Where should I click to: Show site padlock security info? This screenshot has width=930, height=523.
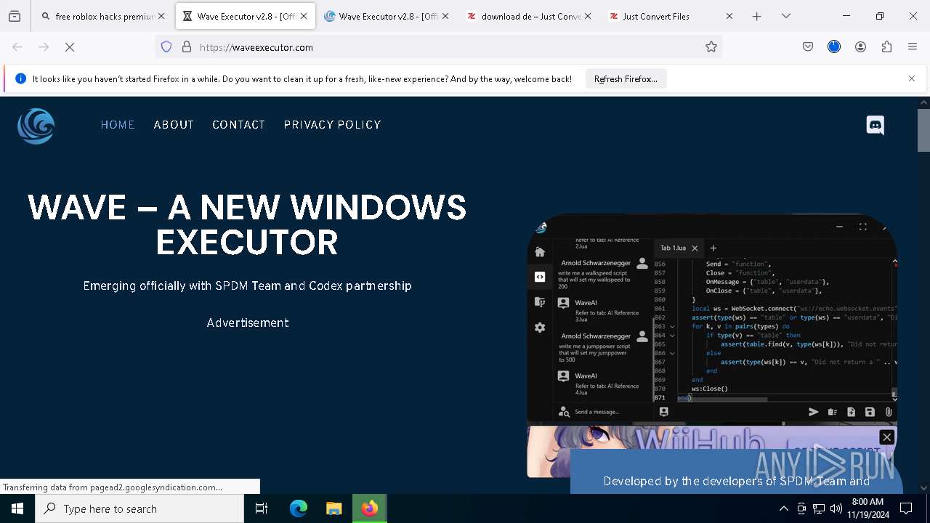187,47
